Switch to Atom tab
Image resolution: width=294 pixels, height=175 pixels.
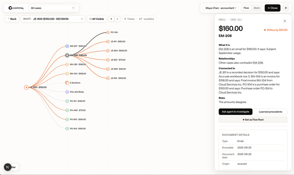[257, 8]
